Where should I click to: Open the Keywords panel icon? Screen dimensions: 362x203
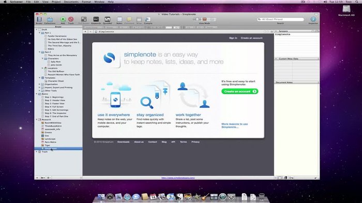pos(96,19)
